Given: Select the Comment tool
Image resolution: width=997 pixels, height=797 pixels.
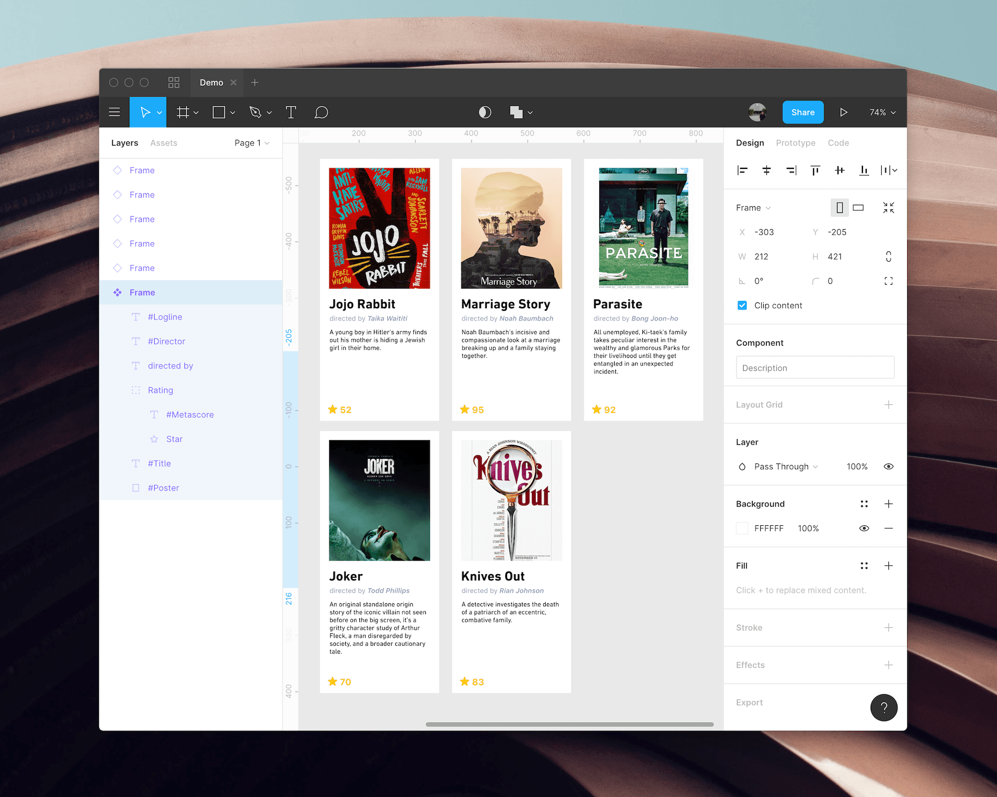Looking at the screenshot, I should tap(321, 112).
